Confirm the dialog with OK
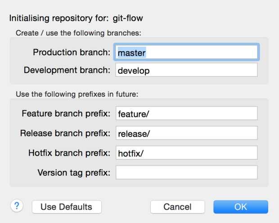The image size is (279, 223). [x=241, y=207]
